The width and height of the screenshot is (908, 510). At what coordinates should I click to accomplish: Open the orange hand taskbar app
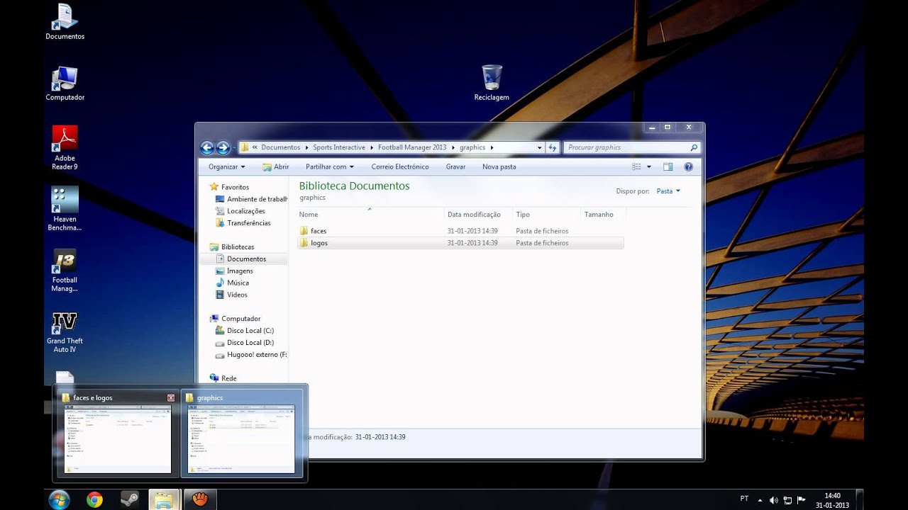[201, 499]
